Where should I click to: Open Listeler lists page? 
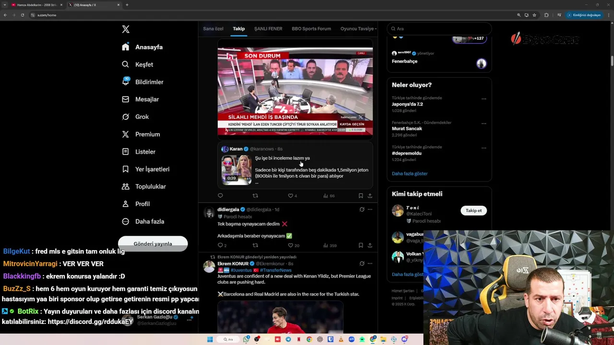click(139, 151)
